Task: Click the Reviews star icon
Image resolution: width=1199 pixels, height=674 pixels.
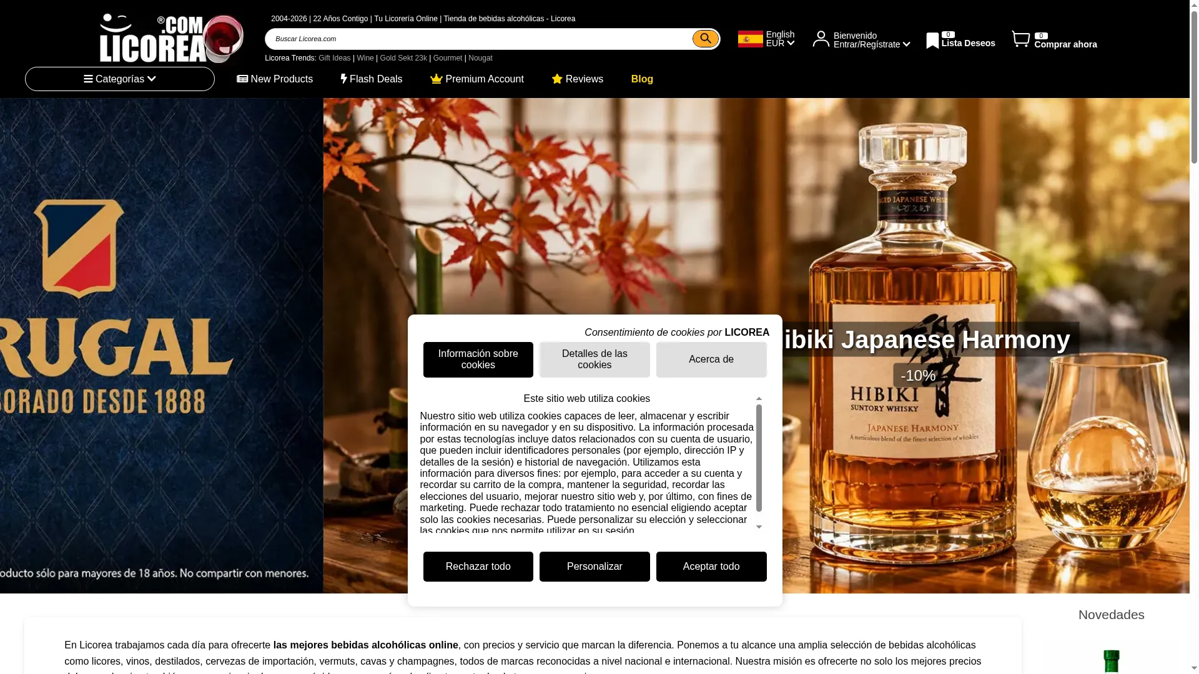Action: (557, 79)
